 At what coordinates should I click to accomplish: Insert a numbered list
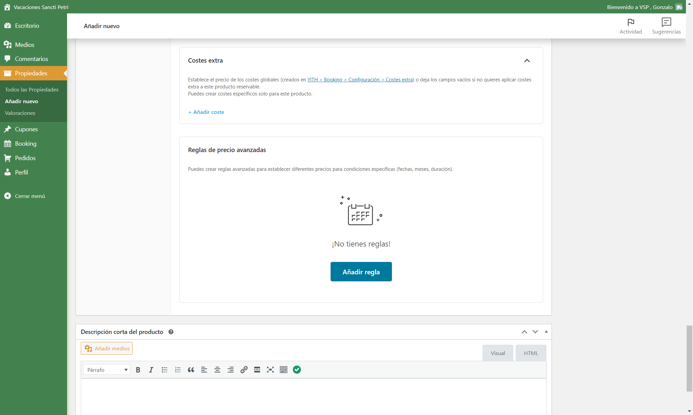tap(178, 370)
